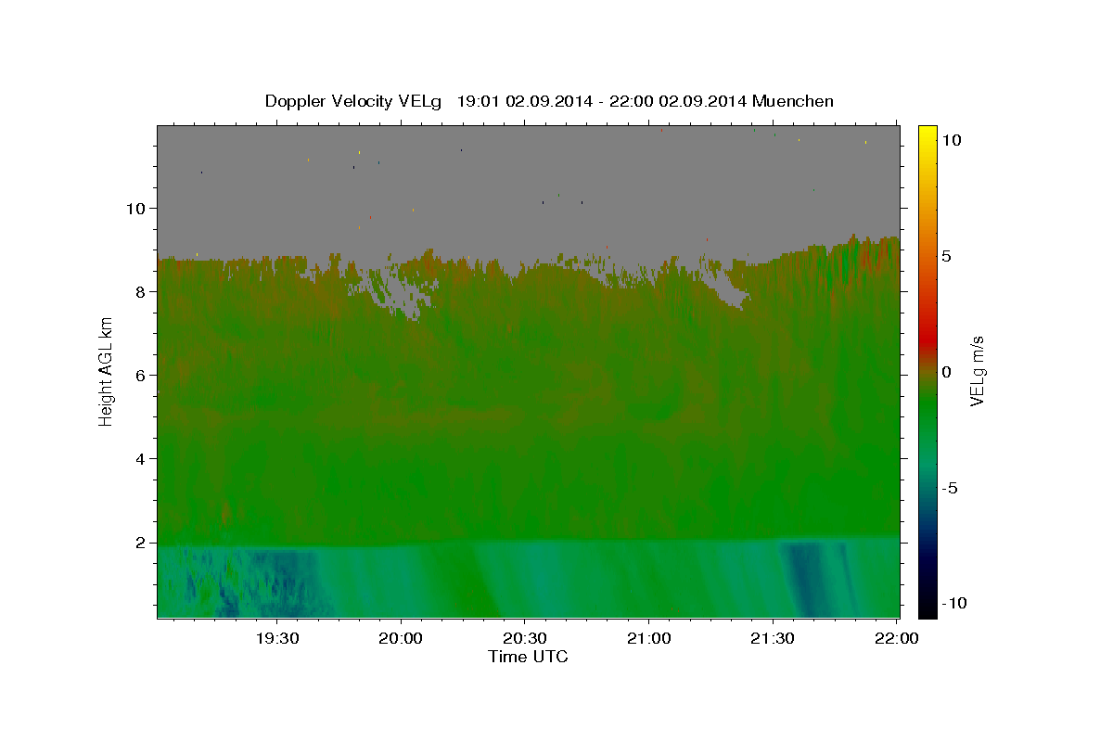
Task: Click the 'VELg m/s' colorbar label
Action: tap(978, 371)
